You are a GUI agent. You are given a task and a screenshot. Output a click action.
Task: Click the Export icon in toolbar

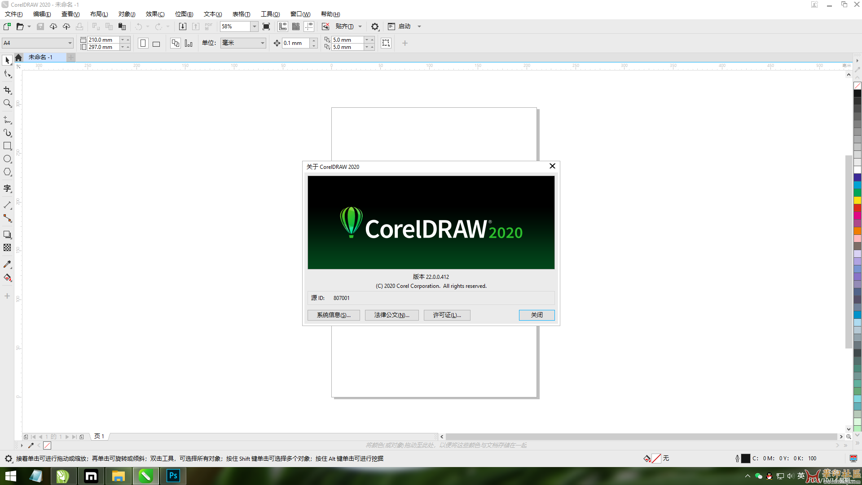pos(196,26)
